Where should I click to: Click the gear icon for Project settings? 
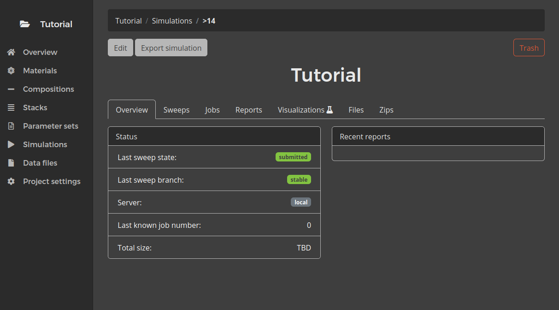click(x=12, y=181)
